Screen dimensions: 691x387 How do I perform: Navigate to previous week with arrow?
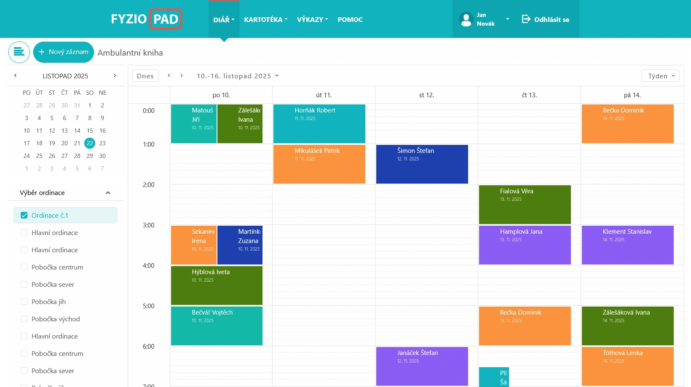click(169, 75)
